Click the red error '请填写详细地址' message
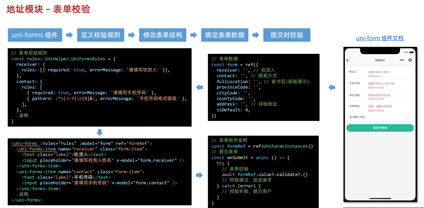The height and width of the screenshot is (208, 424). point(376,110)
